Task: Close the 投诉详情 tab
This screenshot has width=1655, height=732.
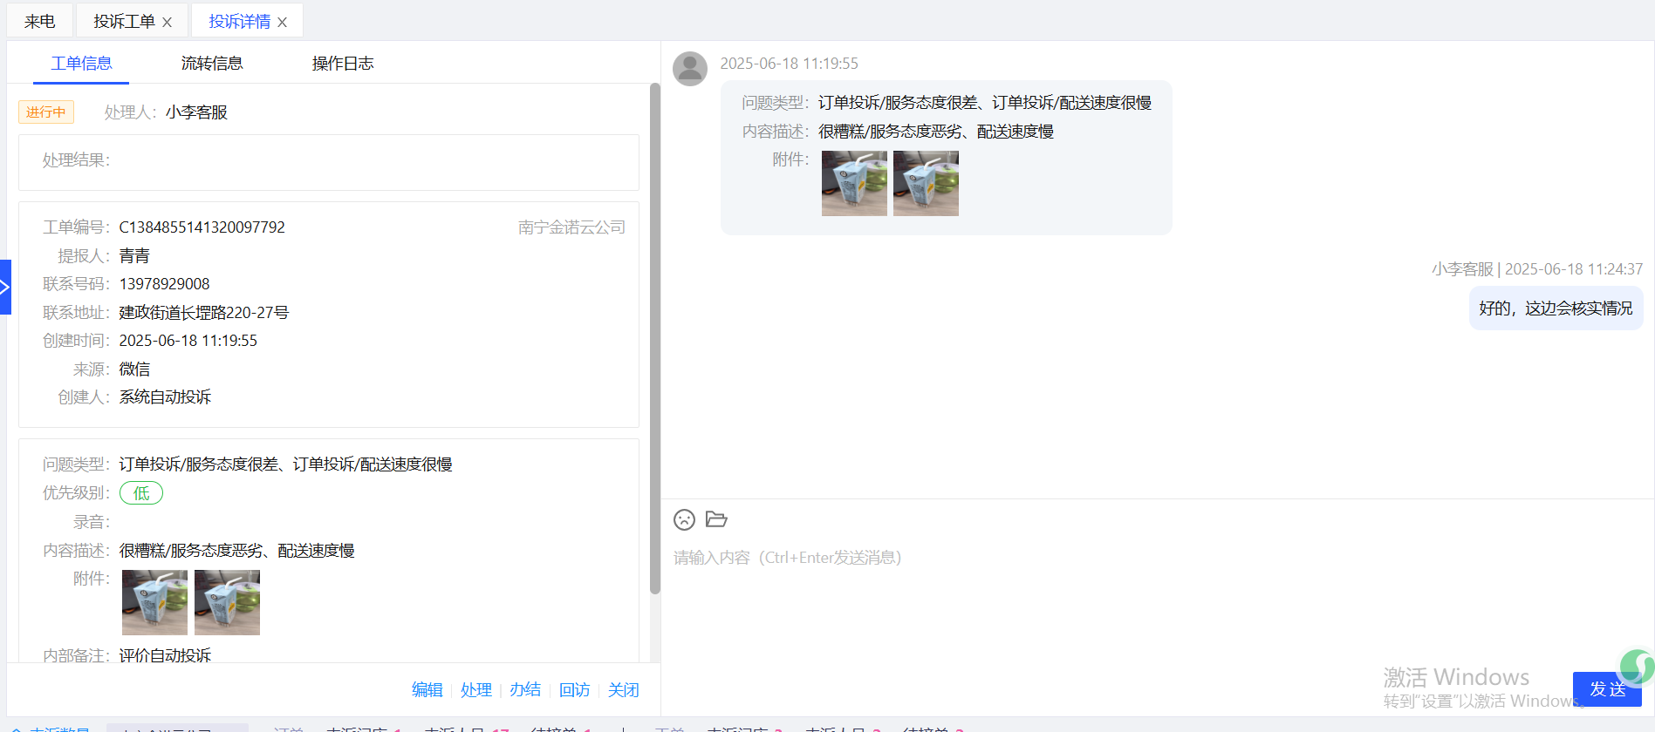Action: [x=283, y=23]
